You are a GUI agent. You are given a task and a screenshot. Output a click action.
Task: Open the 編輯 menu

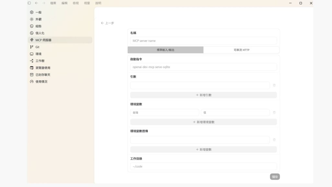[x=65, y=3]
